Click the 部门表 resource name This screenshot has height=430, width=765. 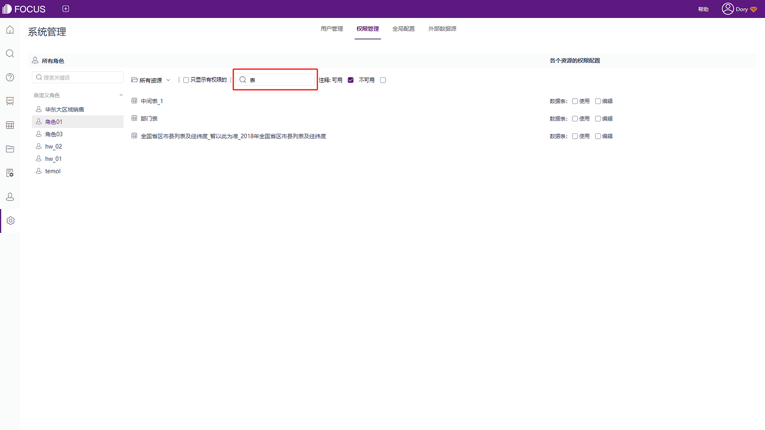pos(149,118)
